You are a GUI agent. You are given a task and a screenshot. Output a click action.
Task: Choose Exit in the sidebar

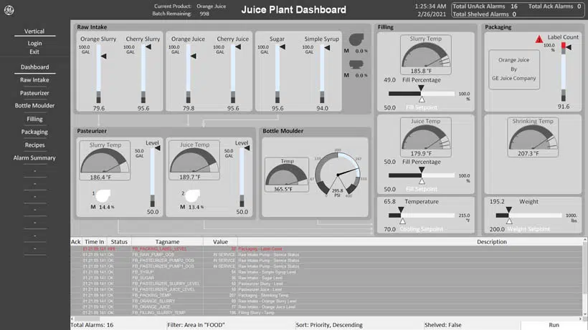click(x=34, y=52)
